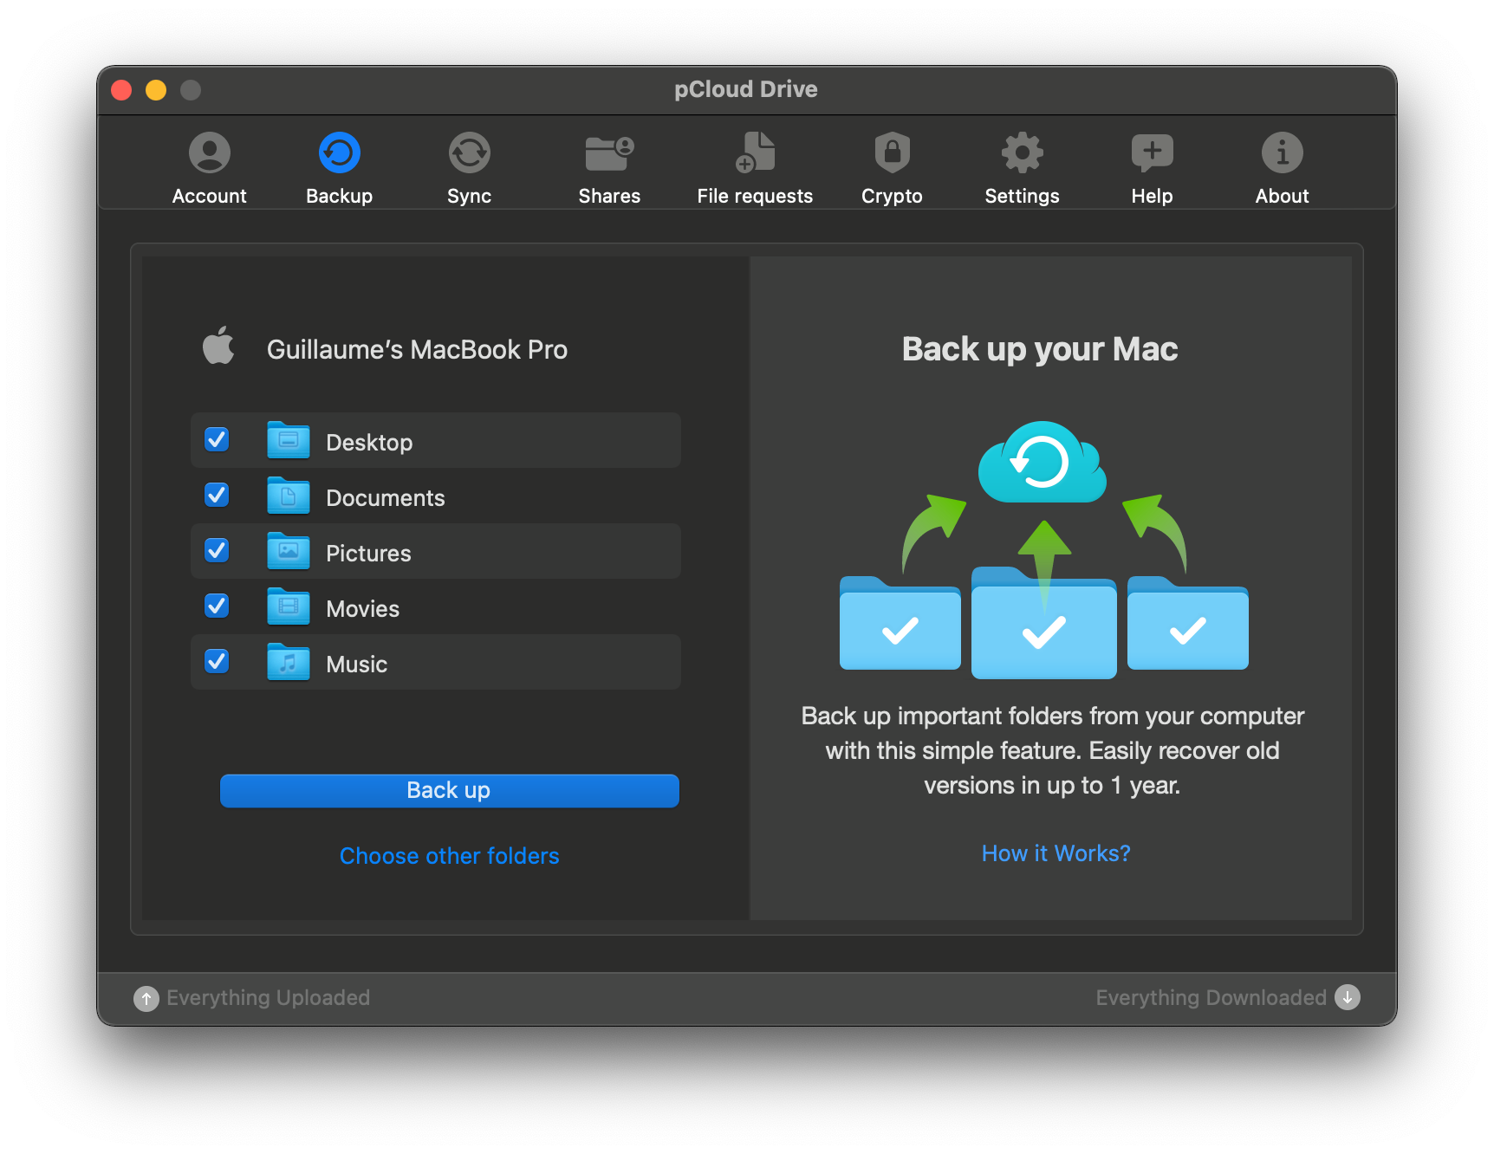Image resolution: width=1494 pixels, height=1154 pixels.
Task: Click the Documents folder icon
Action: tap(289, 496)
